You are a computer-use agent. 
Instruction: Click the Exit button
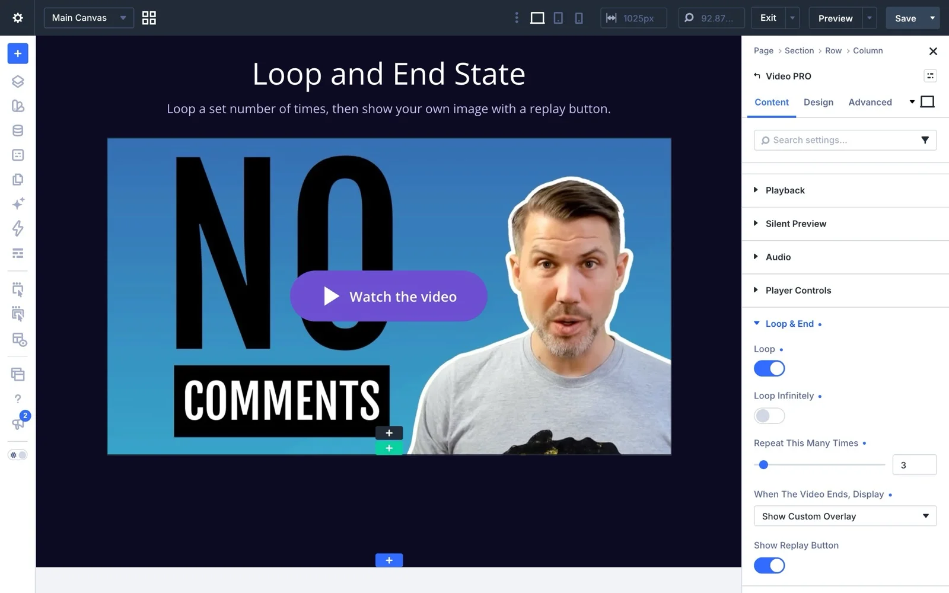(768, 18)
